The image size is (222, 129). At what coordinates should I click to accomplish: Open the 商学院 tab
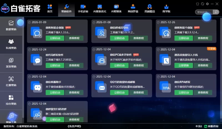166,9
